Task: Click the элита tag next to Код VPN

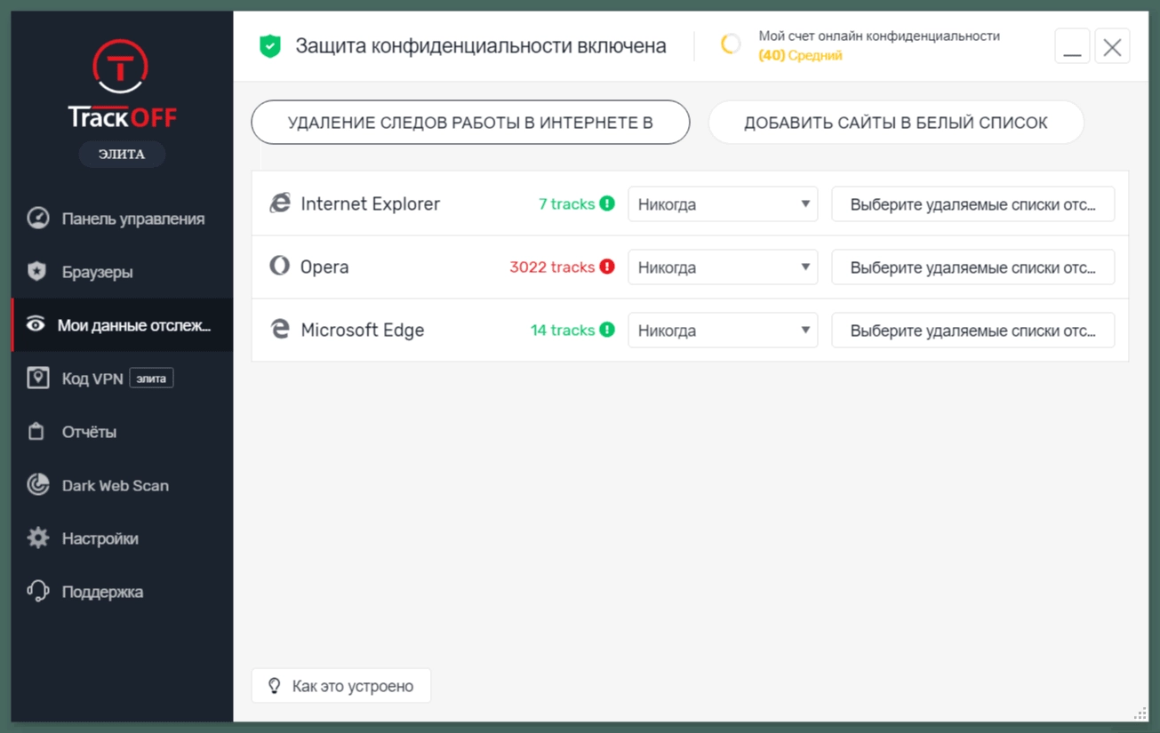Action: 151,378
